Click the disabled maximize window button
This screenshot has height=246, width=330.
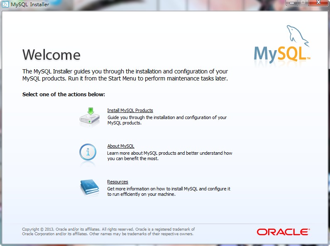[x=303, y=3]
